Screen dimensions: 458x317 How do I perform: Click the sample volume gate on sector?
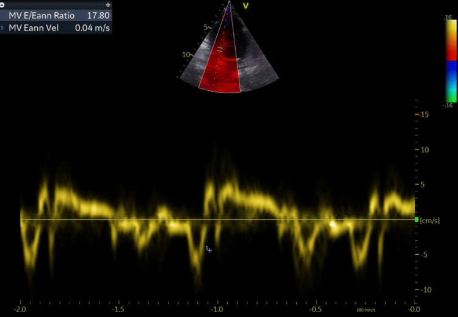tap(219, 51)
